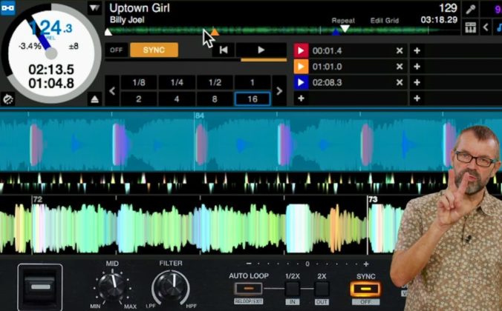Toggle Repeat mode
Screen dimensions: 502x311
[x=343, y=21]
